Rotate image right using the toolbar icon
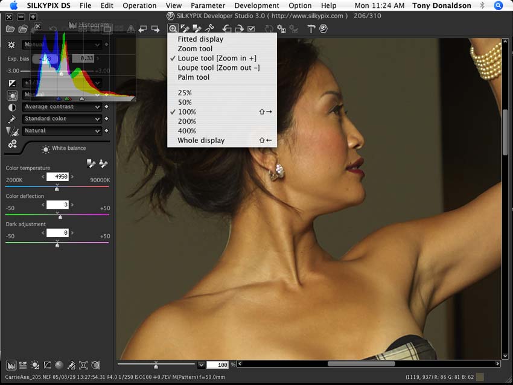 [x=239, y=29]
